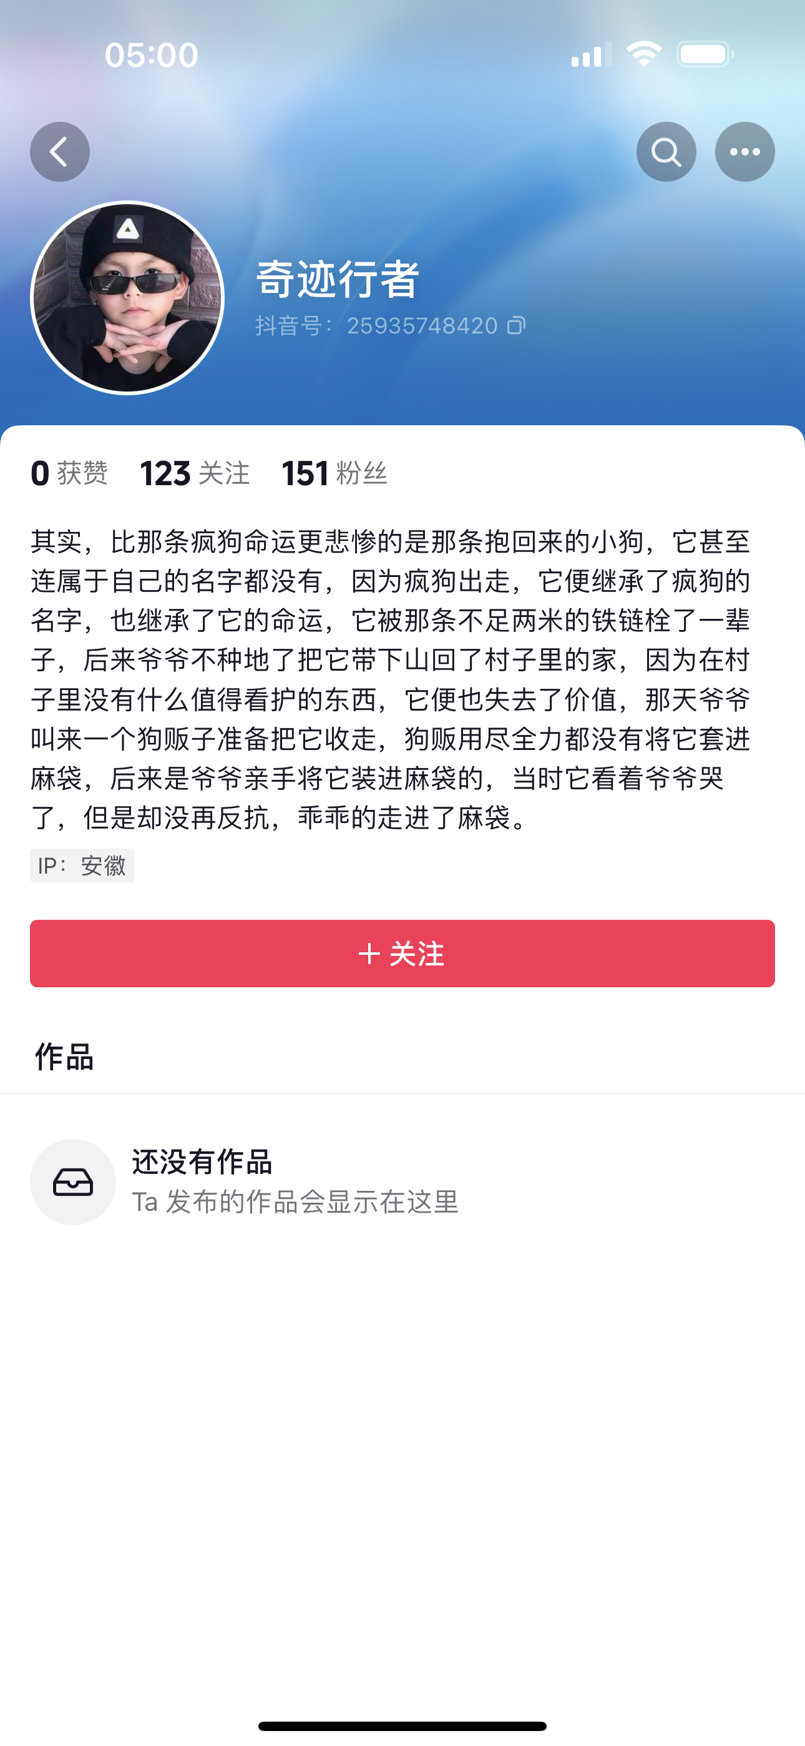Tap the Wi-Fi status icon
This screenshot has width=805, height=1746.
(644, 54)
